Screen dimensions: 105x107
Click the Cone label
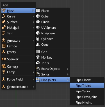click(x=45, y=44)
